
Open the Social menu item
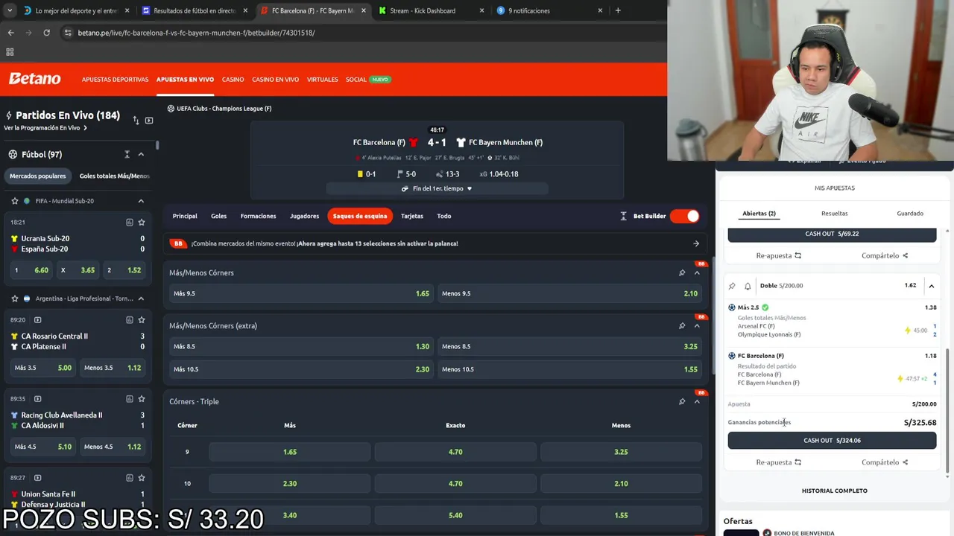[356, 79]
